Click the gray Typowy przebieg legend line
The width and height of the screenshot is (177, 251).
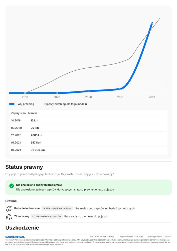(x=39, y=104)
